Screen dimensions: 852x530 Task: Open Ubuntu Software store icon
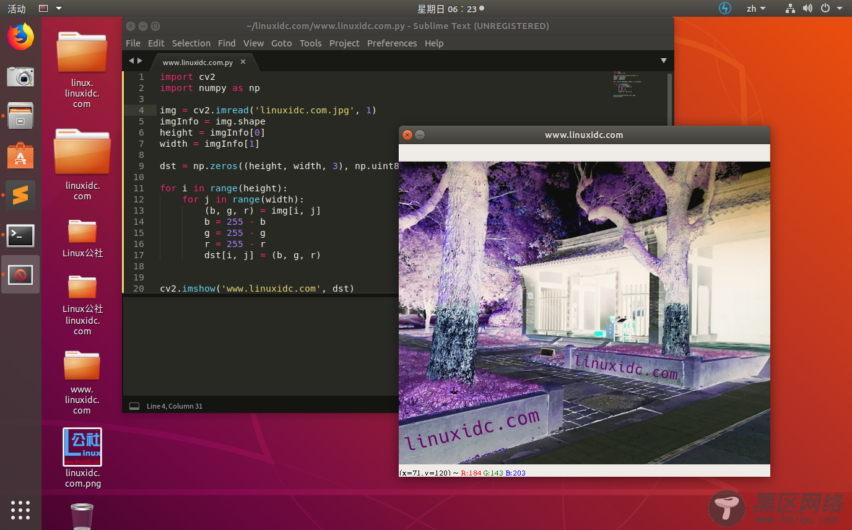20,155
